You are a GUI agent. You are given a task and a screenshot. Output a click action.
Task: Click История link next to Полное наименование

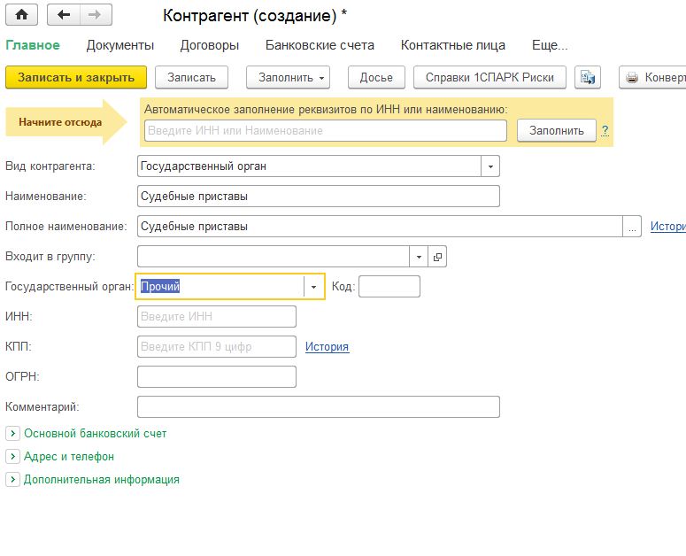[668, 227]
